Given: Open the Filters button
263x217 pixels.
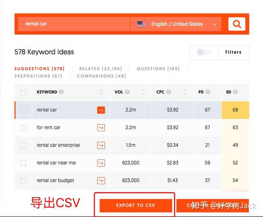Looking at the screenshot, I should coord(233,52).
